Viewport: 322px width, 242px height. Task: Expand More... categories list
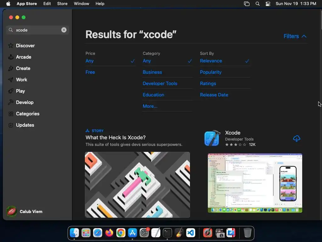click(150, 106)
